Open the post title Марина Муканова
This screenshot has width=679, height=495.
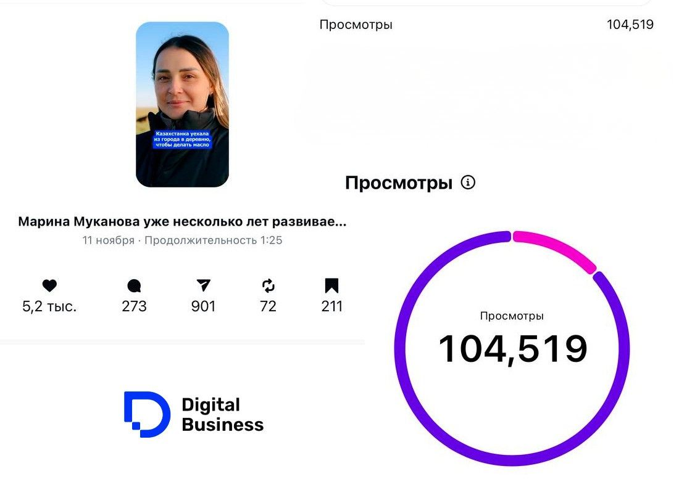(x=182, y=221)
